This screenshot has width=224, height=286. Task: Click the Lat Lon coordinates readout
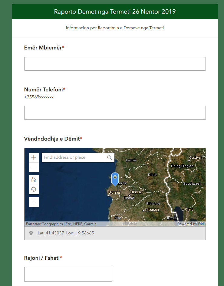(x=66, y=233)
